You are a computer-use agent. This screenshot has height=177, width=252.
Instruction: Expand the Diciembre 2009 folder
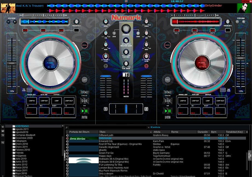click(12, 138)
